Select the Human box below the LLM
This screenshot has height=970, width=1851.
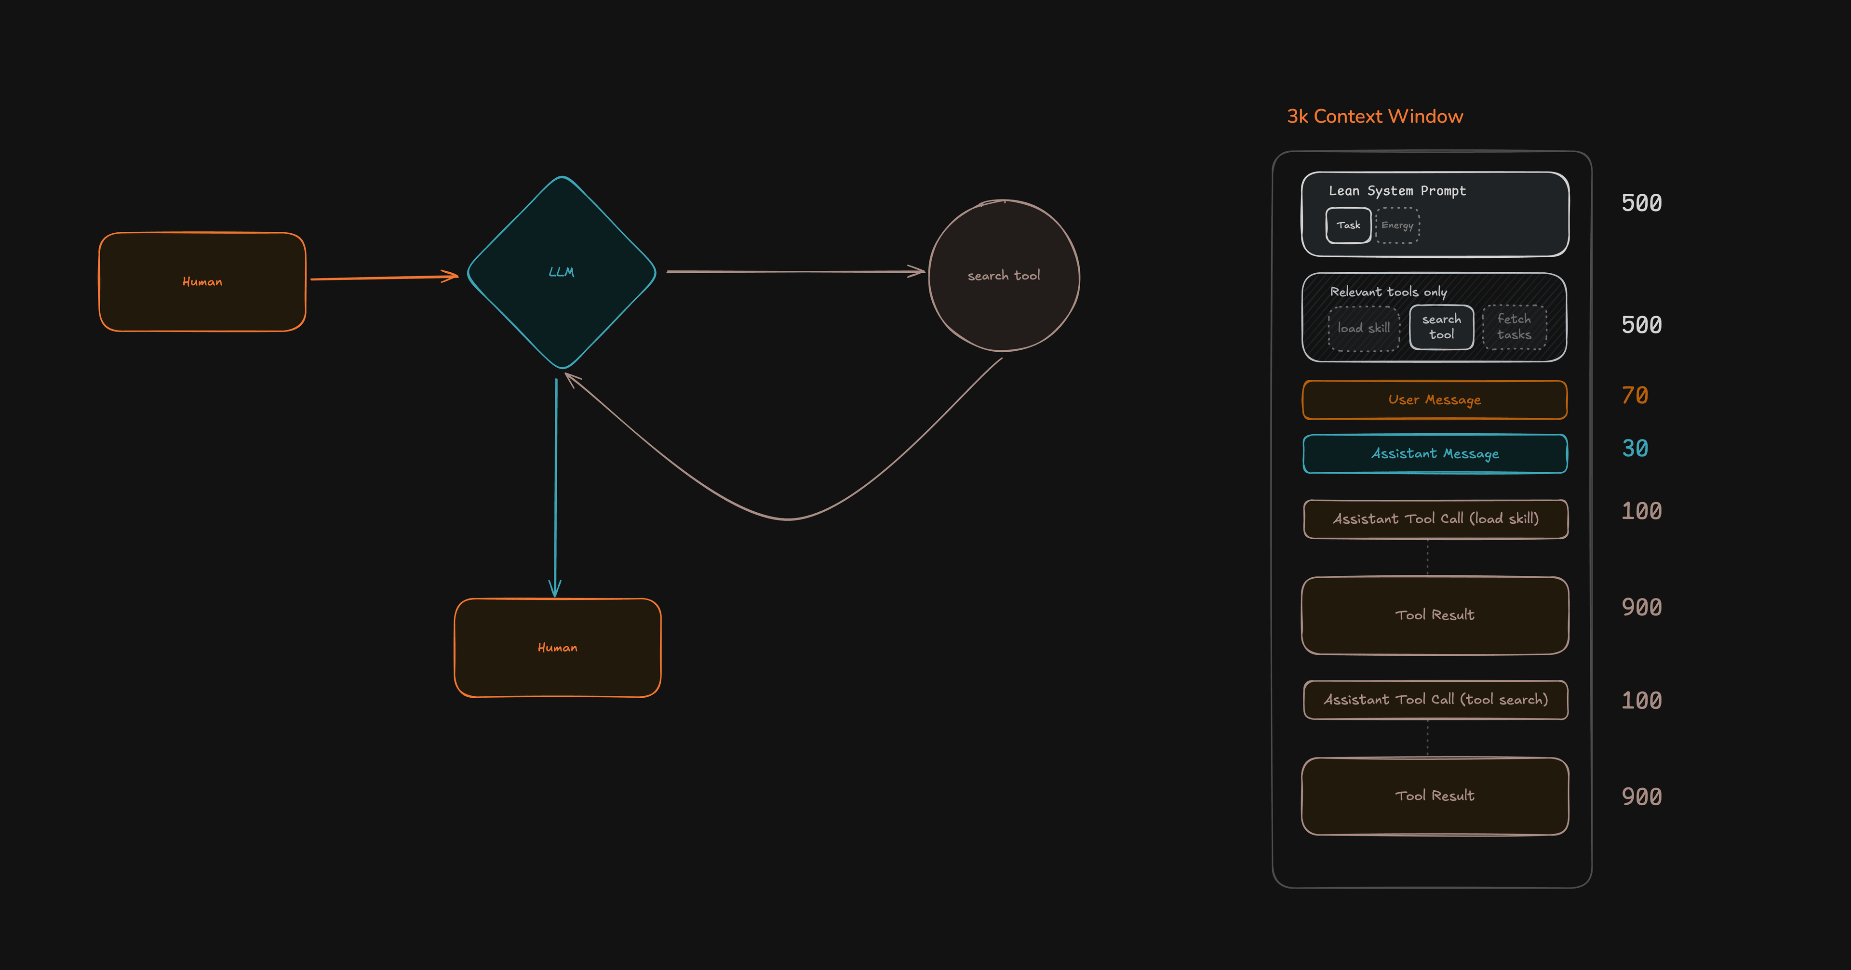coord(558,647)
